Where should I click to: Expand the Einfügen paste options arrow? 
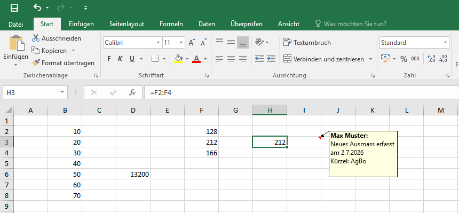(x=16, y=65)
